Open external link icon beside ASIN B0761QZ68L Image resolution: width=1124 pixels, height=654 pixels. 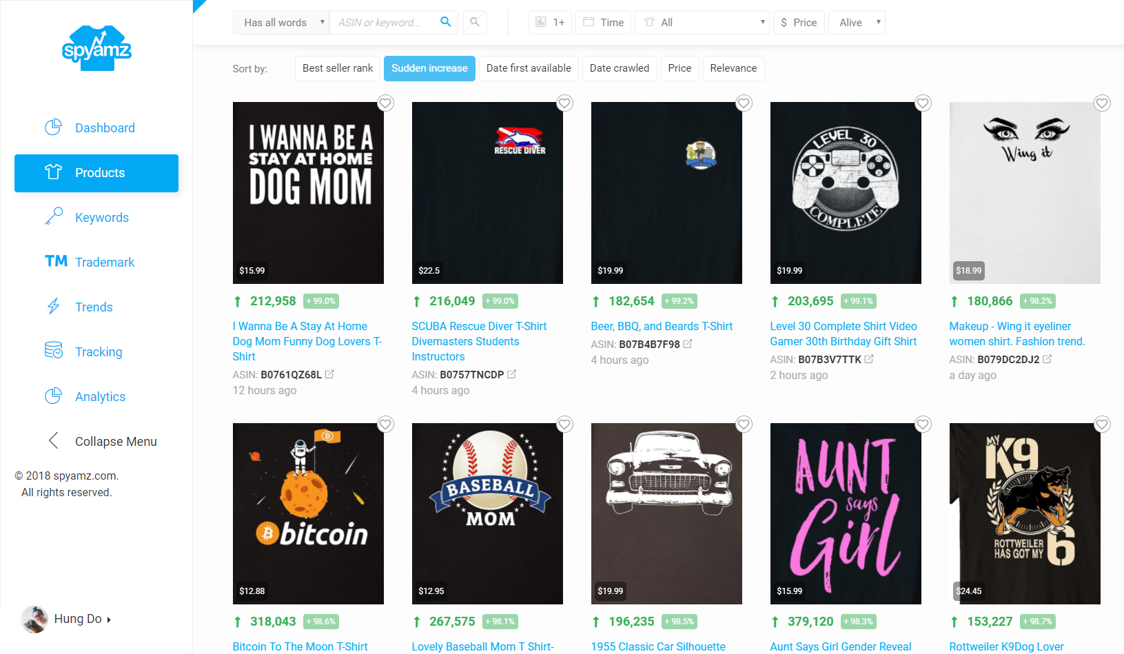329,374
